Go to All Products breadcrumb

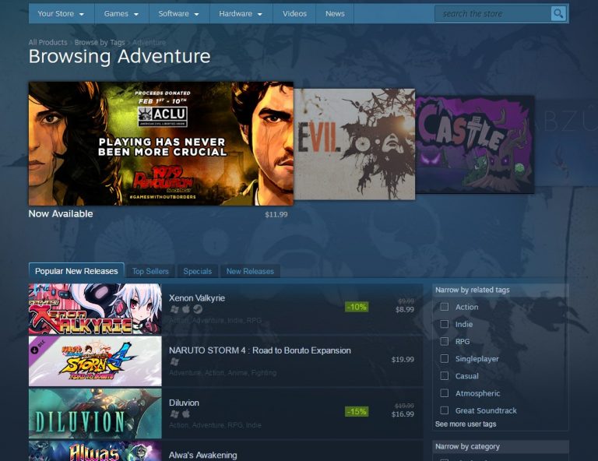(x=47, y=42)
